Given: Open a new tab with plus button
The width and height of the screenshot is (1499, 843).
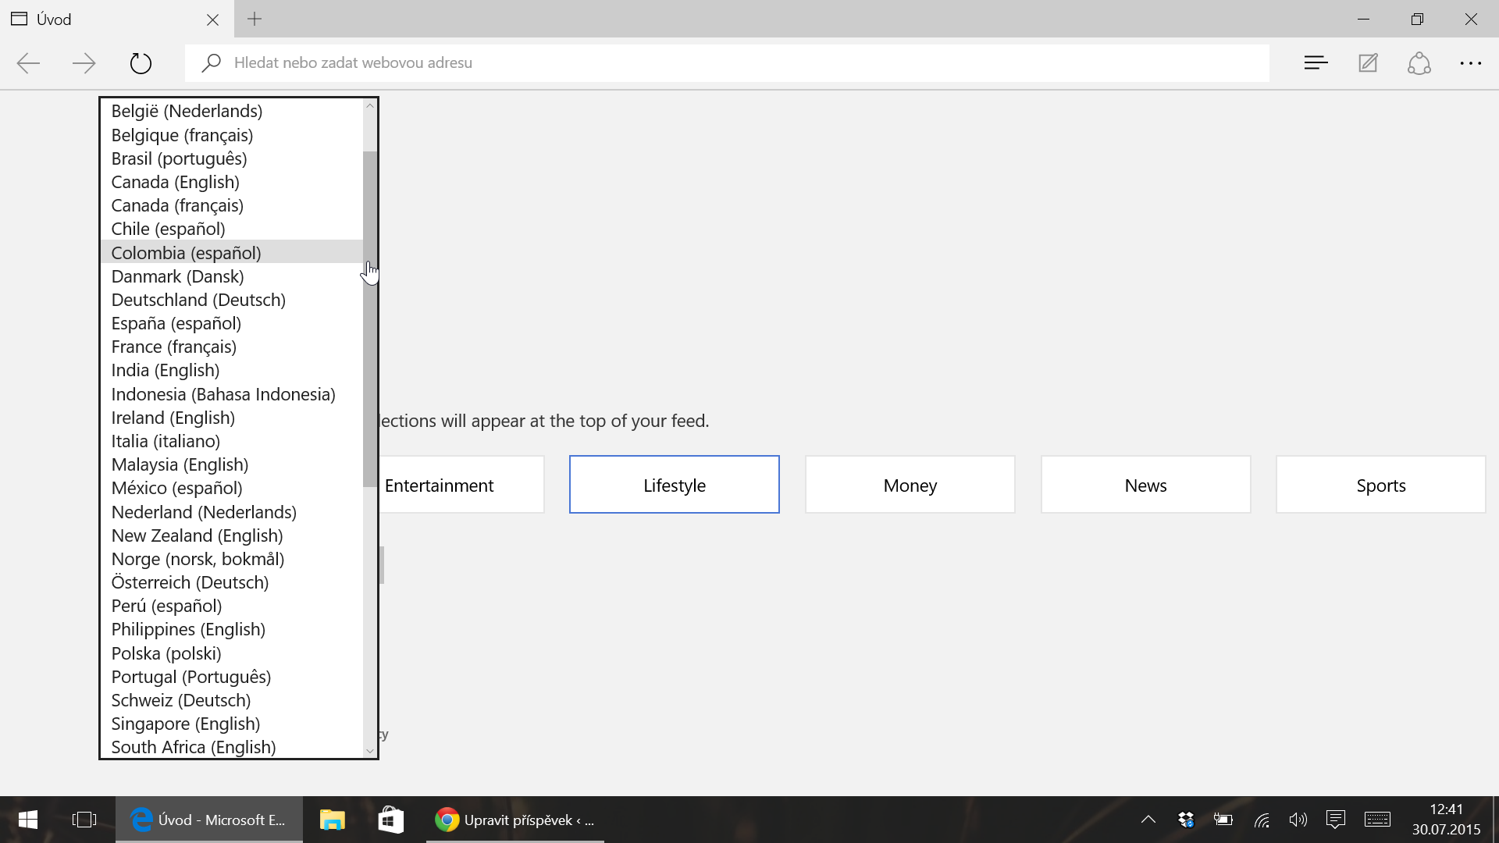Looking at the screenshot, I should click(255, 19).
